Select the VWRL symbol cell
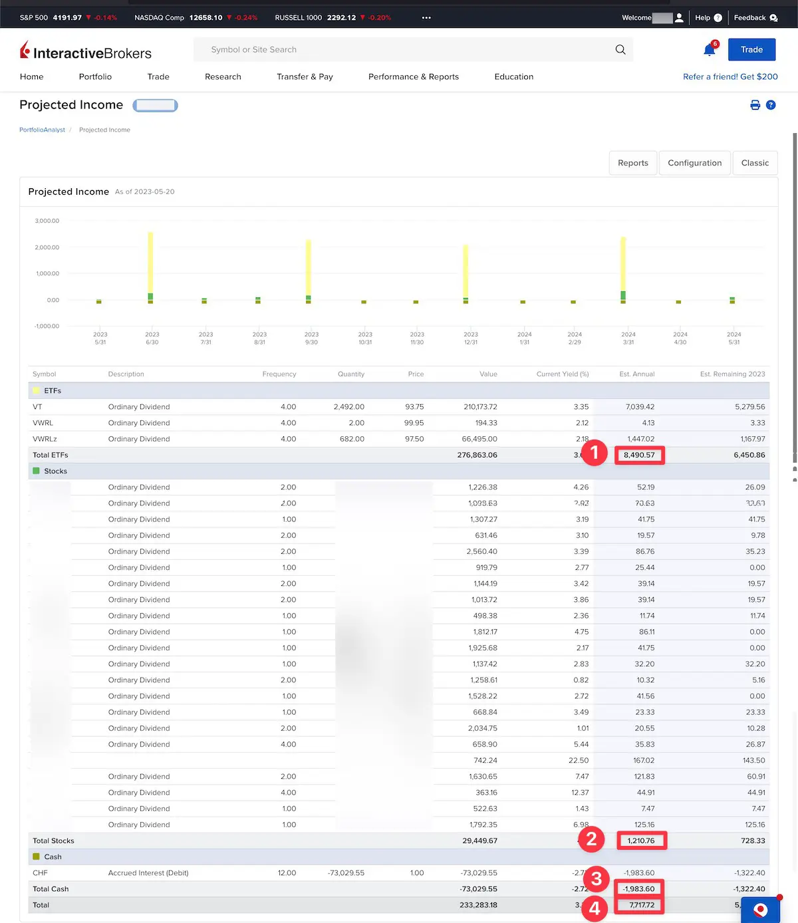The height and width of the screenshot is (923, 798). tap(43, 423)
